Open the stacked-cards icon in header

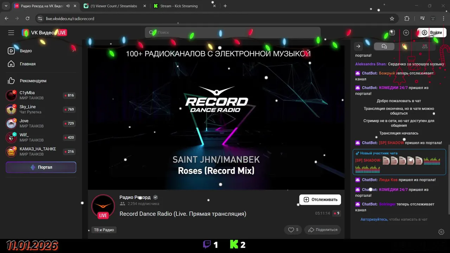[392, 33]
